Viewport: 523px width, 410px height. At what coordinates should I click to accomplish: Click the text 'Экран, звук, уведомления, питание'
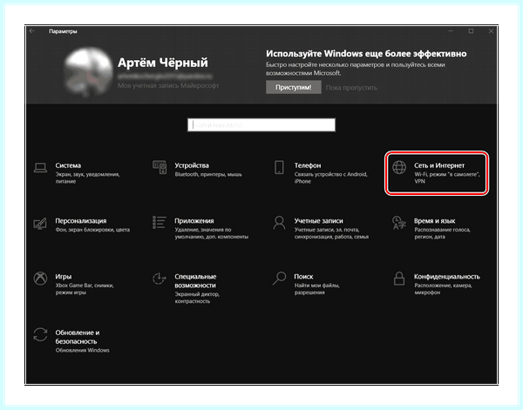[x=87, y=178]
